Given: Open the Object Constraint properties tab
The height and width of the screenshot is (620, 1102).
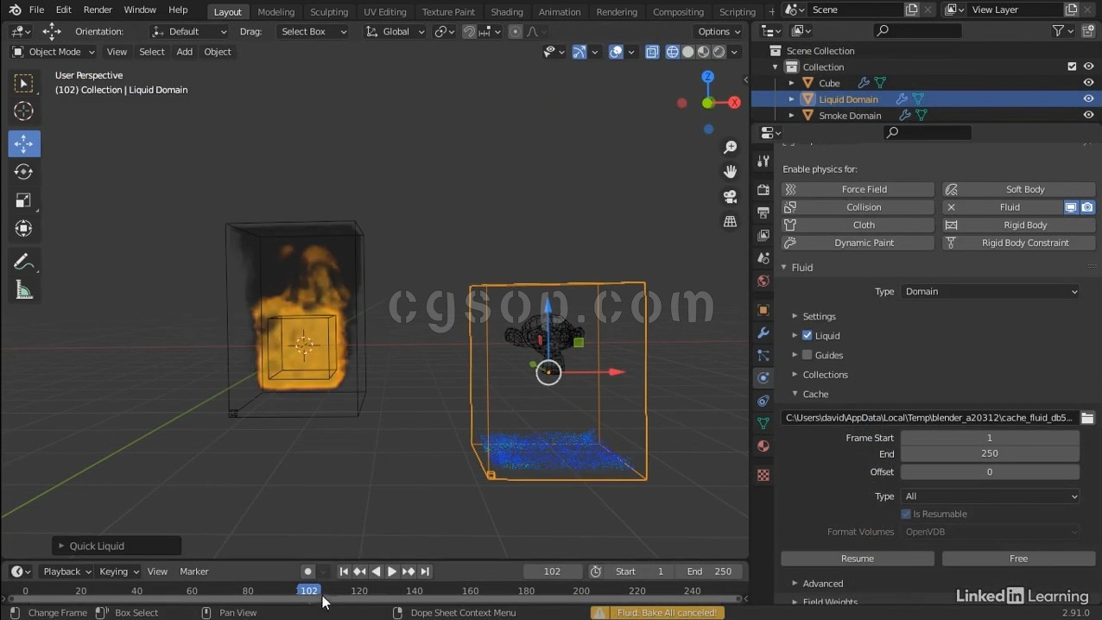Looking at the screenshot, I should click(x=763, y=401).
